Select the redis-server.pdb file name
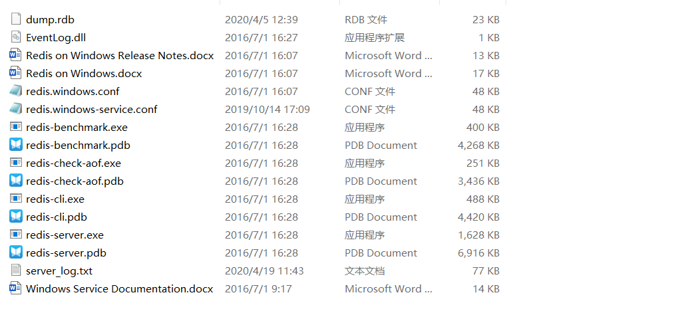684x321 pixels. [67, 253]
